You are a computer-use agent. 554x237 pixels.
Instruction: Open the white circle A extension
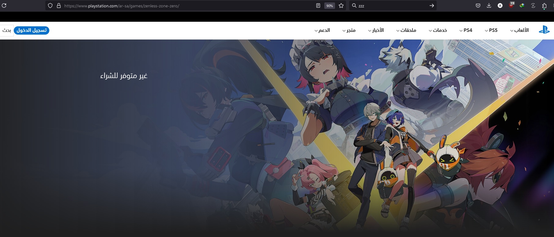click(x=500, y=6)
